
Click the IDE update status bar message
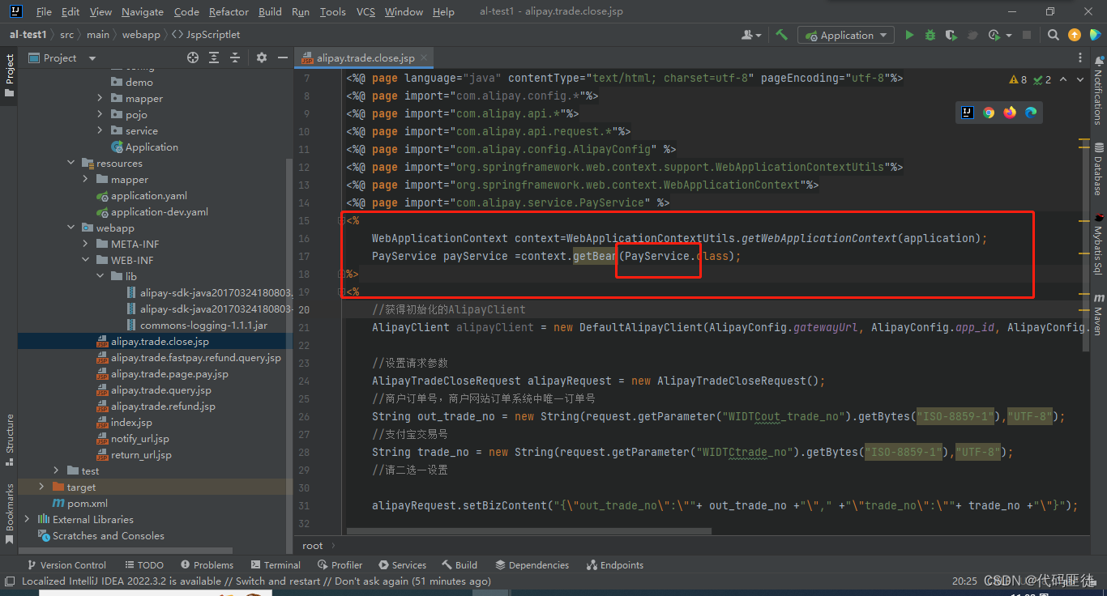click(x=256, y=581)
